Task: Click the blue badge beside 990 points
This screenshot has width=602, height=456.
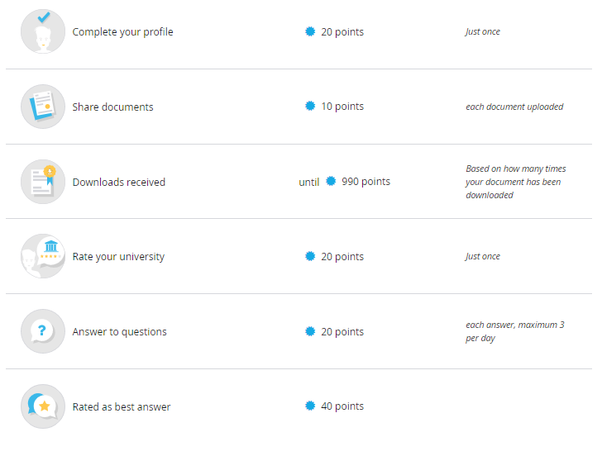Action: tap(331, 181)
